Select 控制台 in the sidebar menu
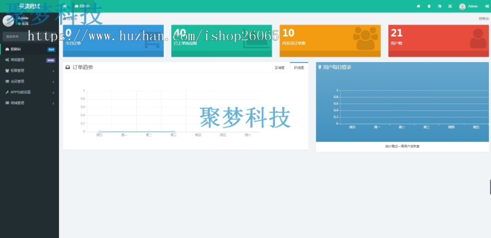 pyautogui.click(x=29, y=49)
